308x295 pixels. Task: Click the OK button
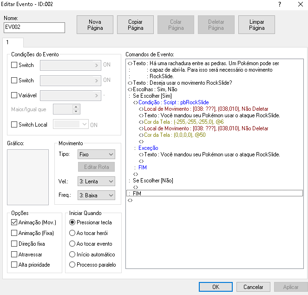216,287
